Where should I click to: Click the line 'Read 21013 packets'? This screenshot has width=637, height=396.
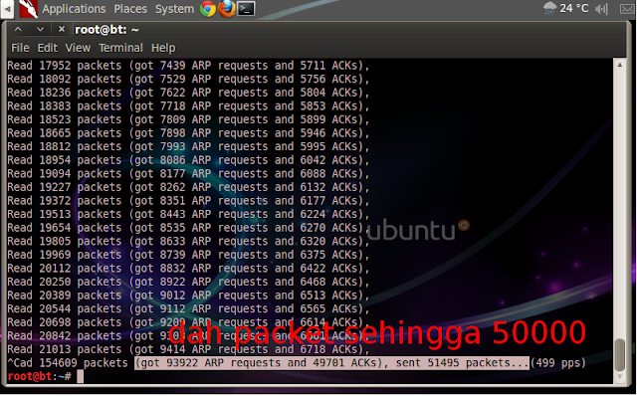188,349
